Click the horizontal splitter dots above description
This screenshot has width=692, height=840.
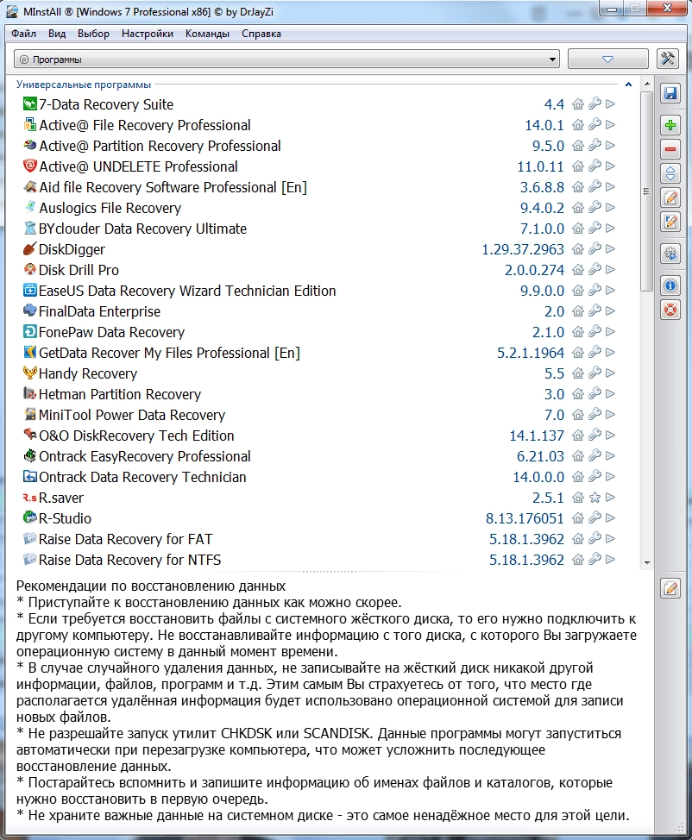tap(328, 572)
